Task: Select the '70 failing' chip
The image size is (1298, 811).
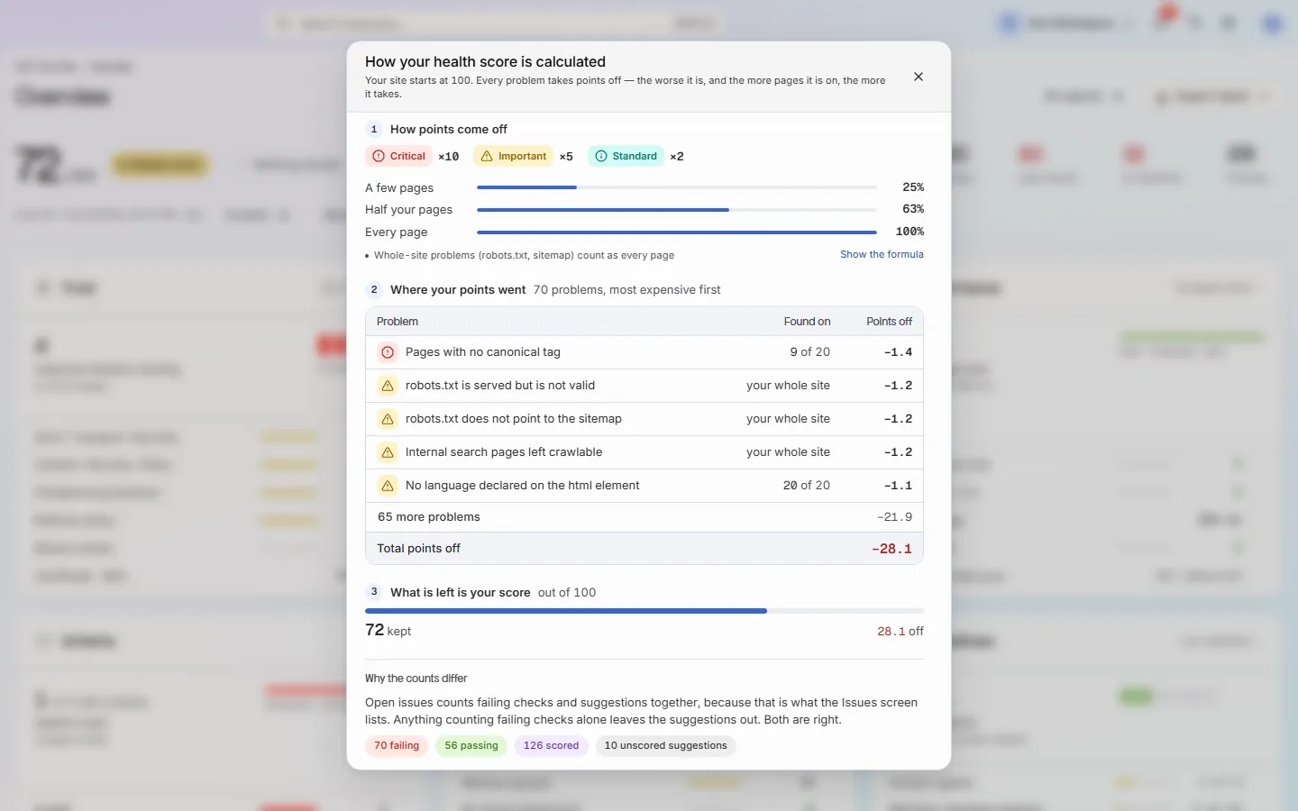Action: click(397, 746)
